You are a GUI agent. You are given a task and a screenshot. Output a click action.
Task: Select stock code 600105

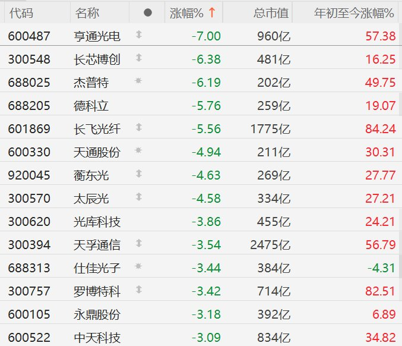(x=29, y=314)
